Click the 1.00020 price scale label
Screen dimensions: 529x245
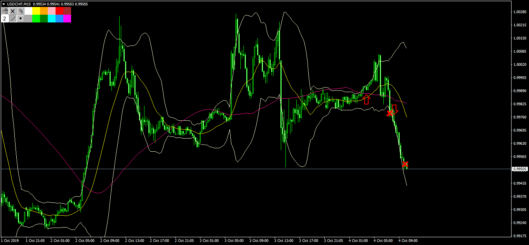click(519, 64)
